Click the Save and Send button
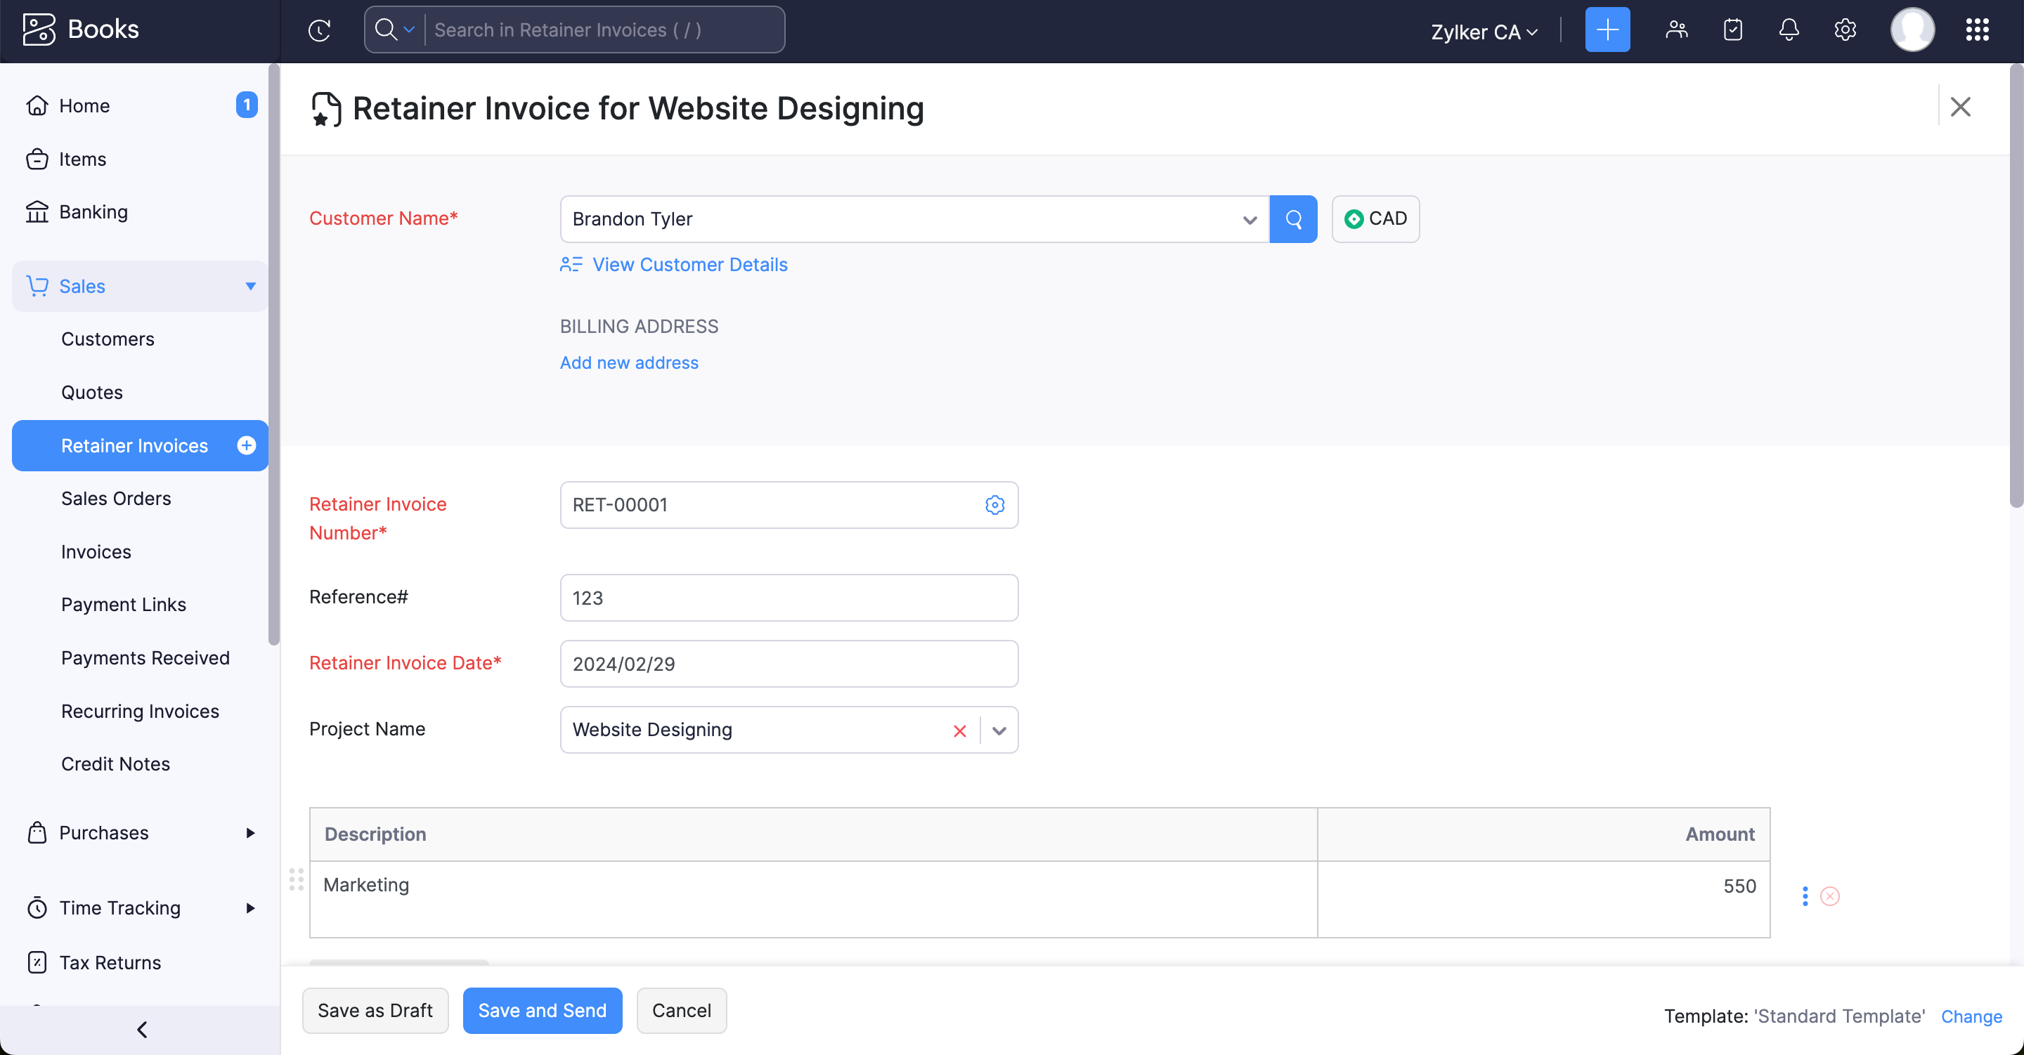Viewport: 2024px width, 1055px height. click(x=542, y=1010)
